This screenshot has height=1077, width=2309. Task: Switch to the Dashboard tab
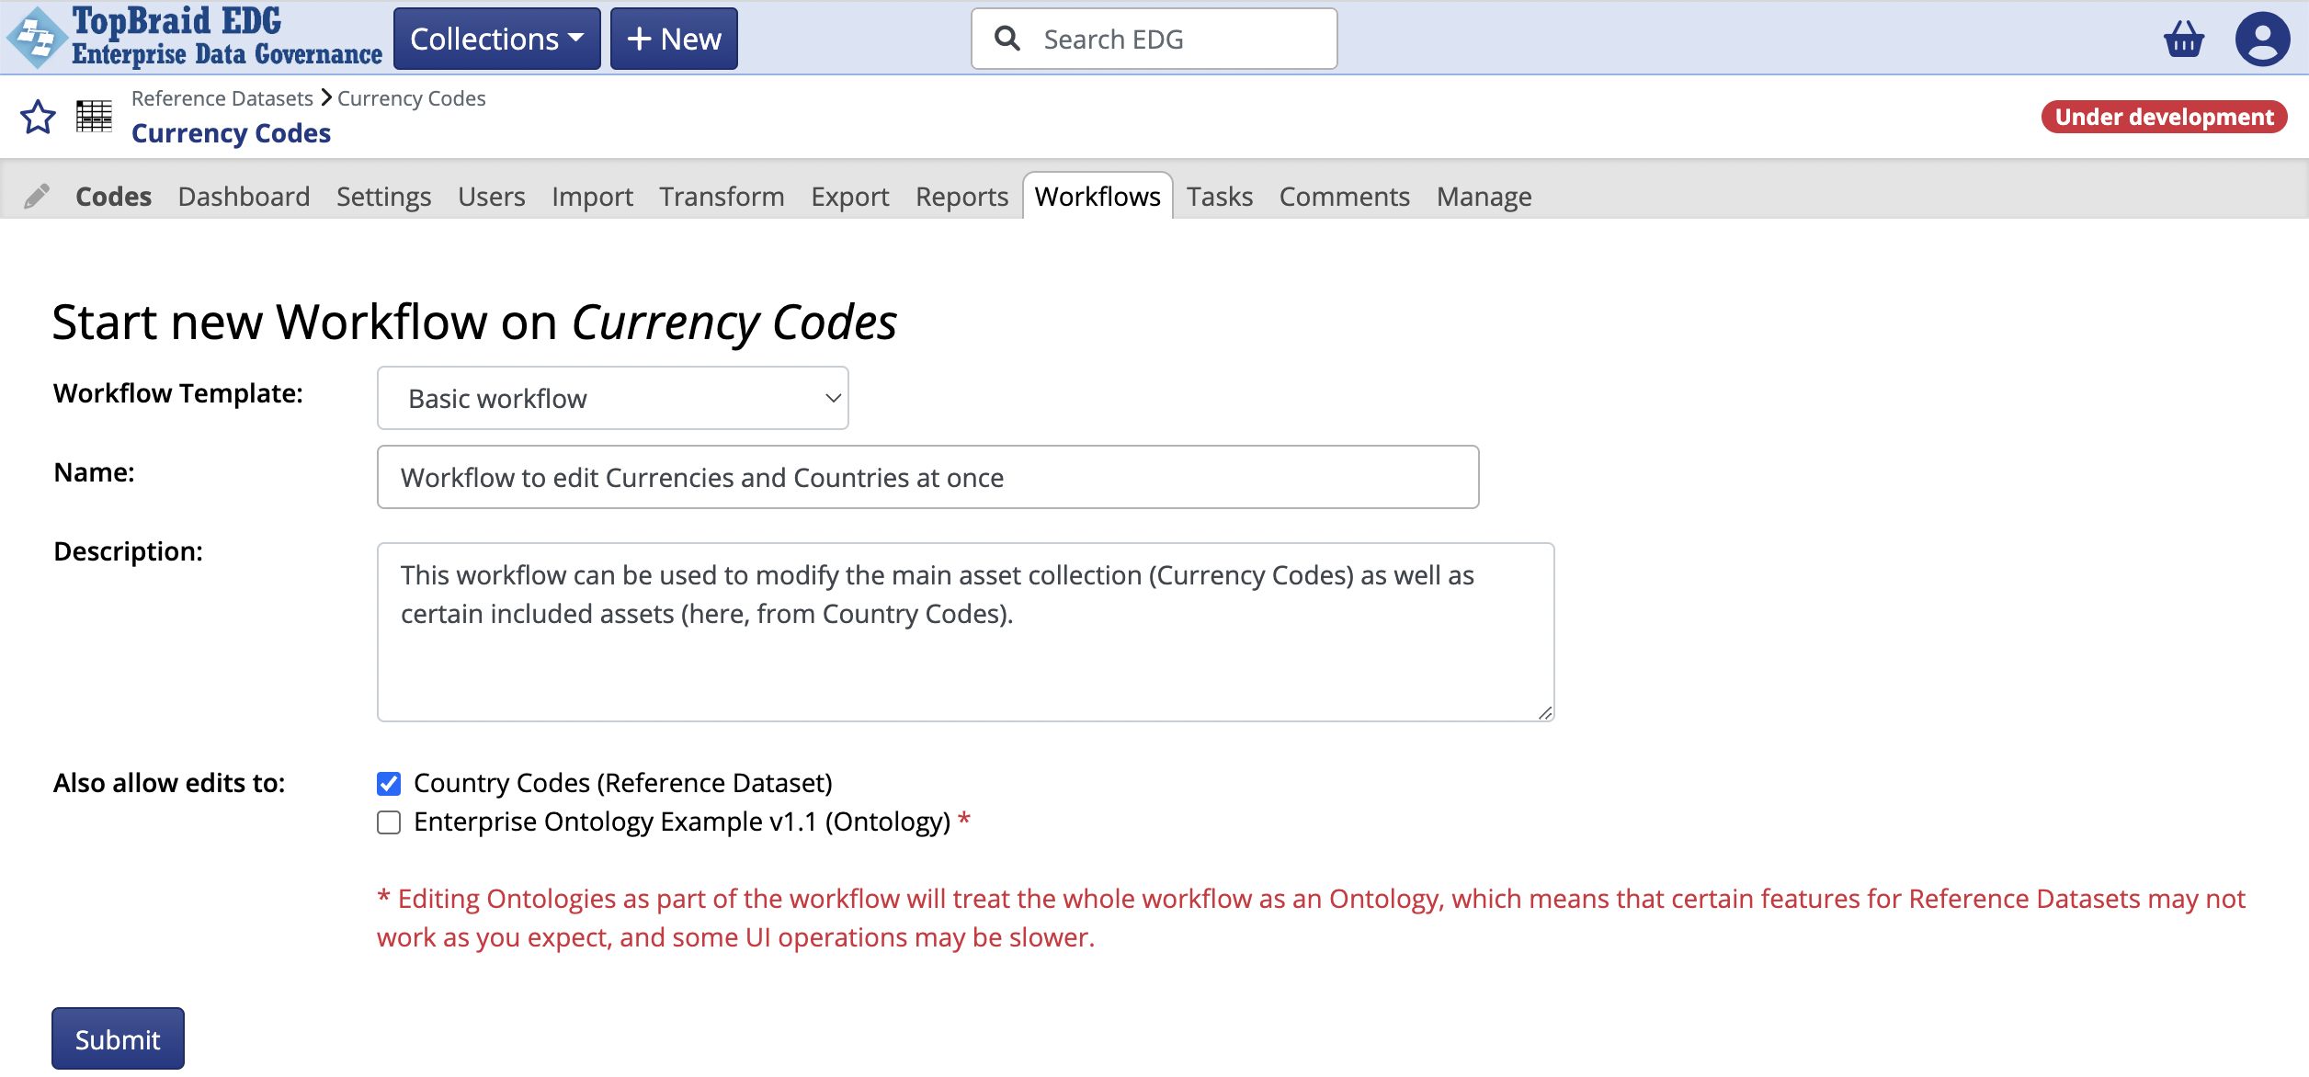click(x=244, y=196)
